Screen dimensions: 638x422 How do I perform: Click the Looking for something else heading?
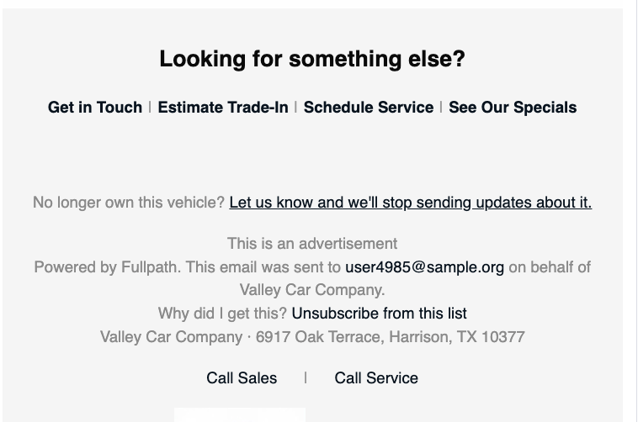pos(312,59)
